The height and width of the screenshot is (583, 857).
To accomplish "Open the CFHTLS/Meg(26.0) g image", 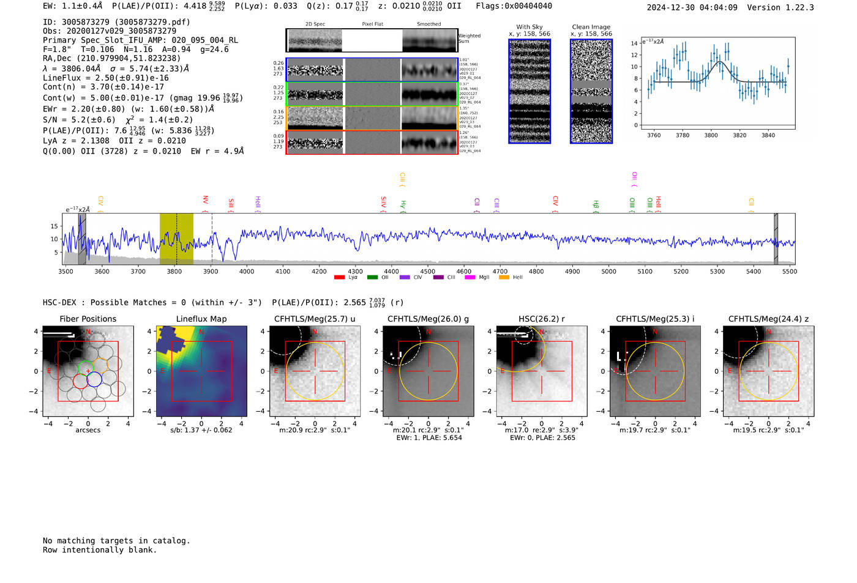I will (428, 371).
